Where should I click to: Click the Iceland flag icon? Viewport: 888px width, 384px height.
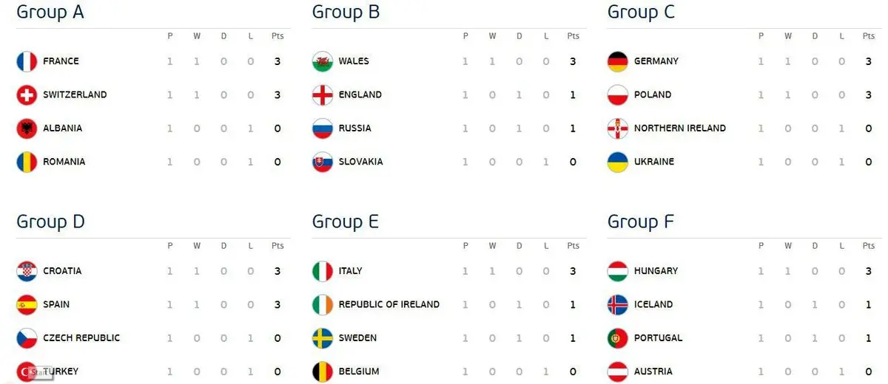click(x=618, y=304)
